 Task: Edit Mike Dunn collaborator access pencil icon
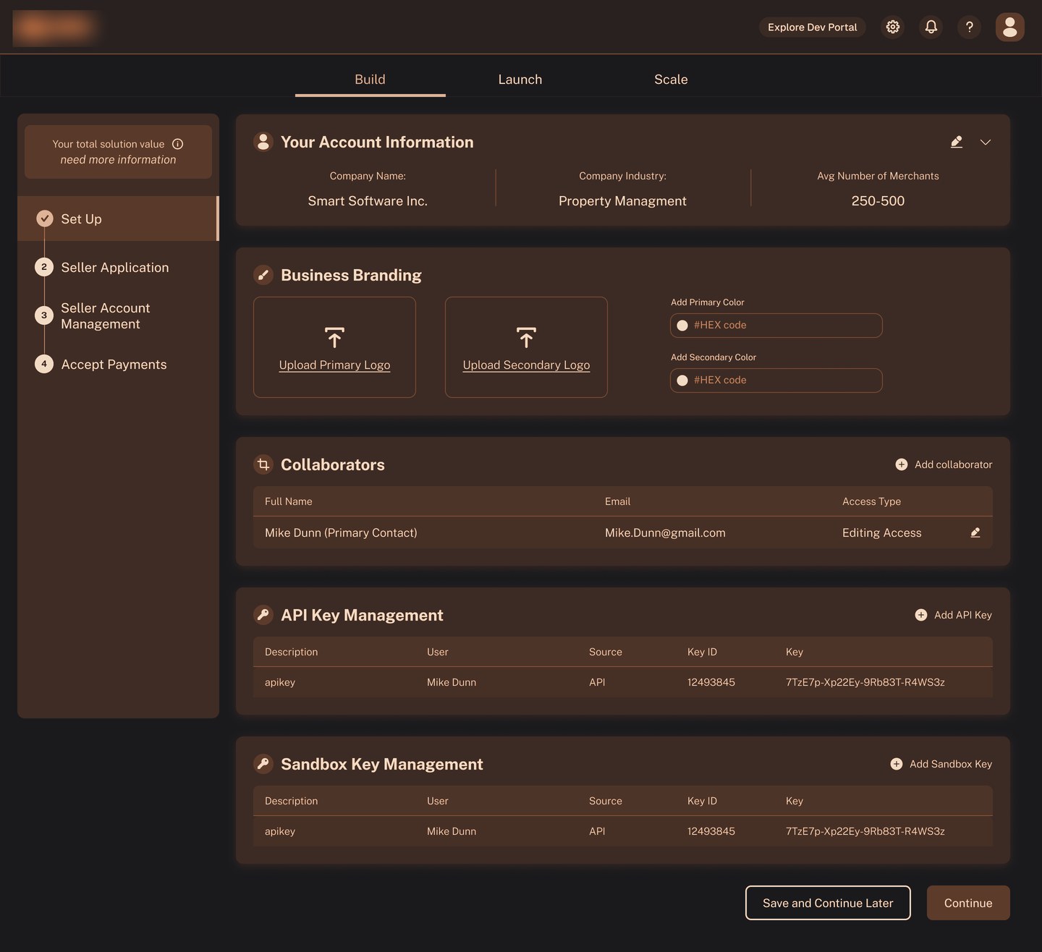pyautogui.click(x=975, y=532)
